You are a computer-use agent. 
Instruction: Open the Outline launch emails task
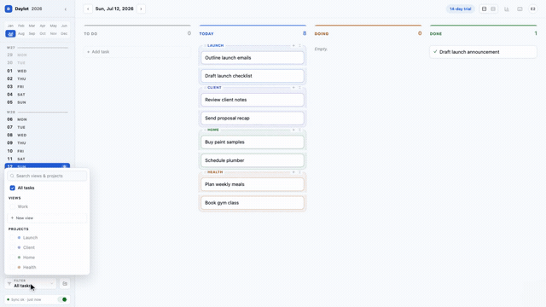point(253,58)
